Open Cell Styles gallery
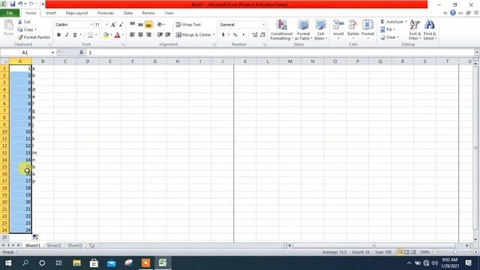480x270 pixels. 320,30
